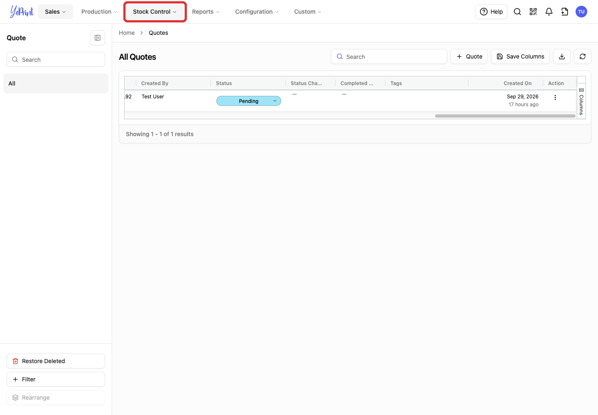Expand the Configuration dropdown menu

tap(257, 12)
